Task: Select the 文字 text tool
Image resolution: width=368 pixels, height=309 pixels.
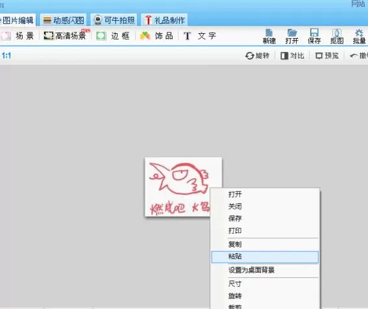Action: [200, 36]
